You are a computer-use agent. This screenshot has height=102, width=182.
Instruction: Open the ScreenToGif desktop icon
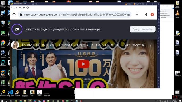[177, 73]
